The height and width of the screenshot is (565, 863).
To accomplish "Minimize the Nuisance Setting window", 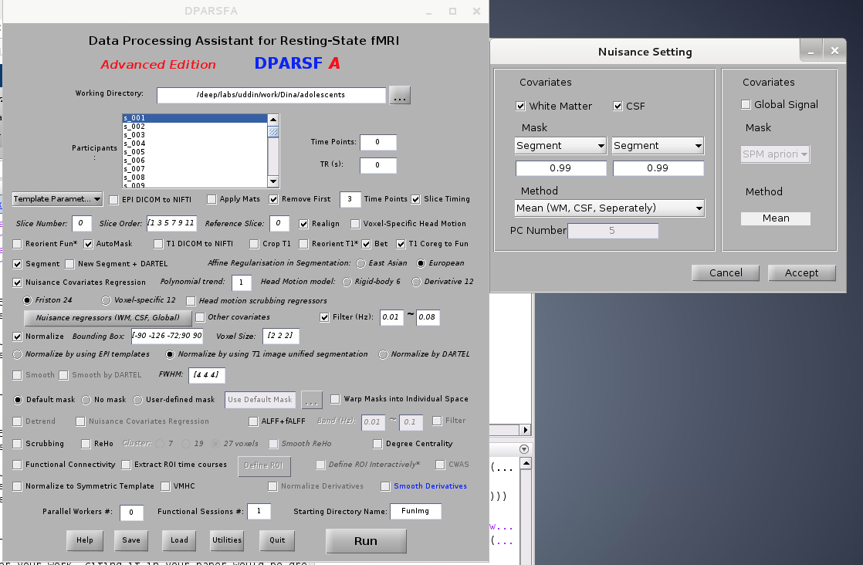I will click(811, 51).
